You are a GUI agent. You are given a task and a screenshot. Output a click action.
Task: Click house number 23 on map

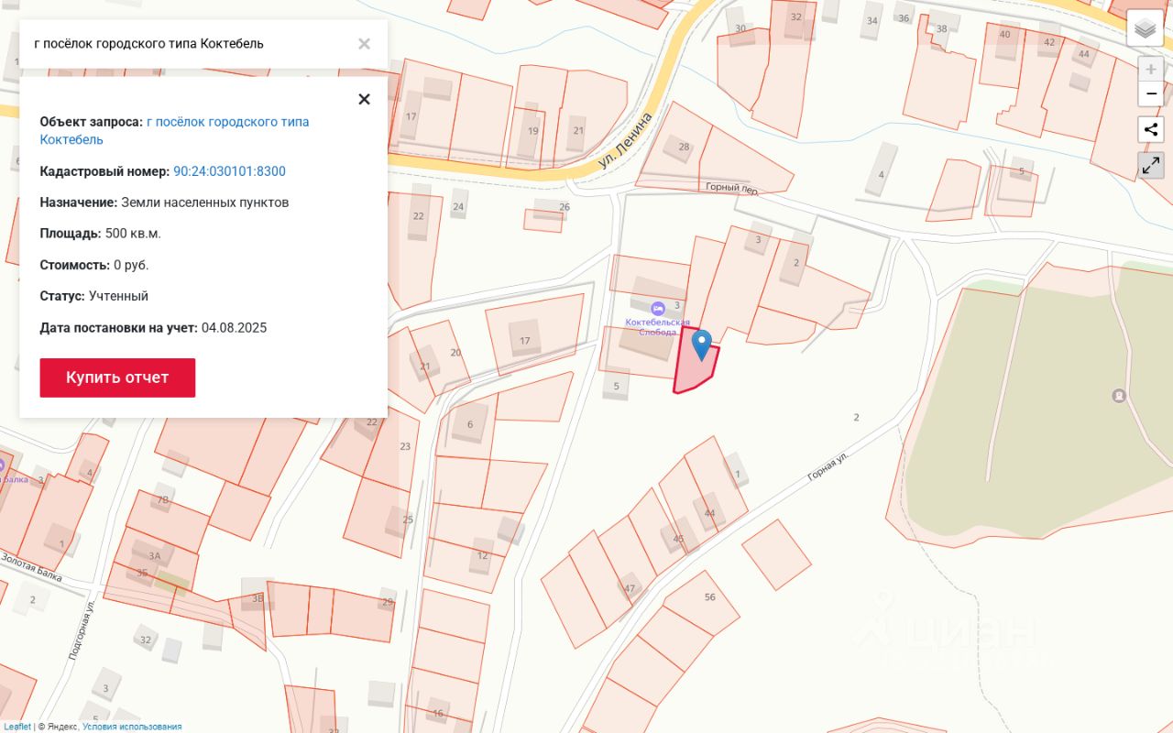pyautogui.click(x=405, y=446)
